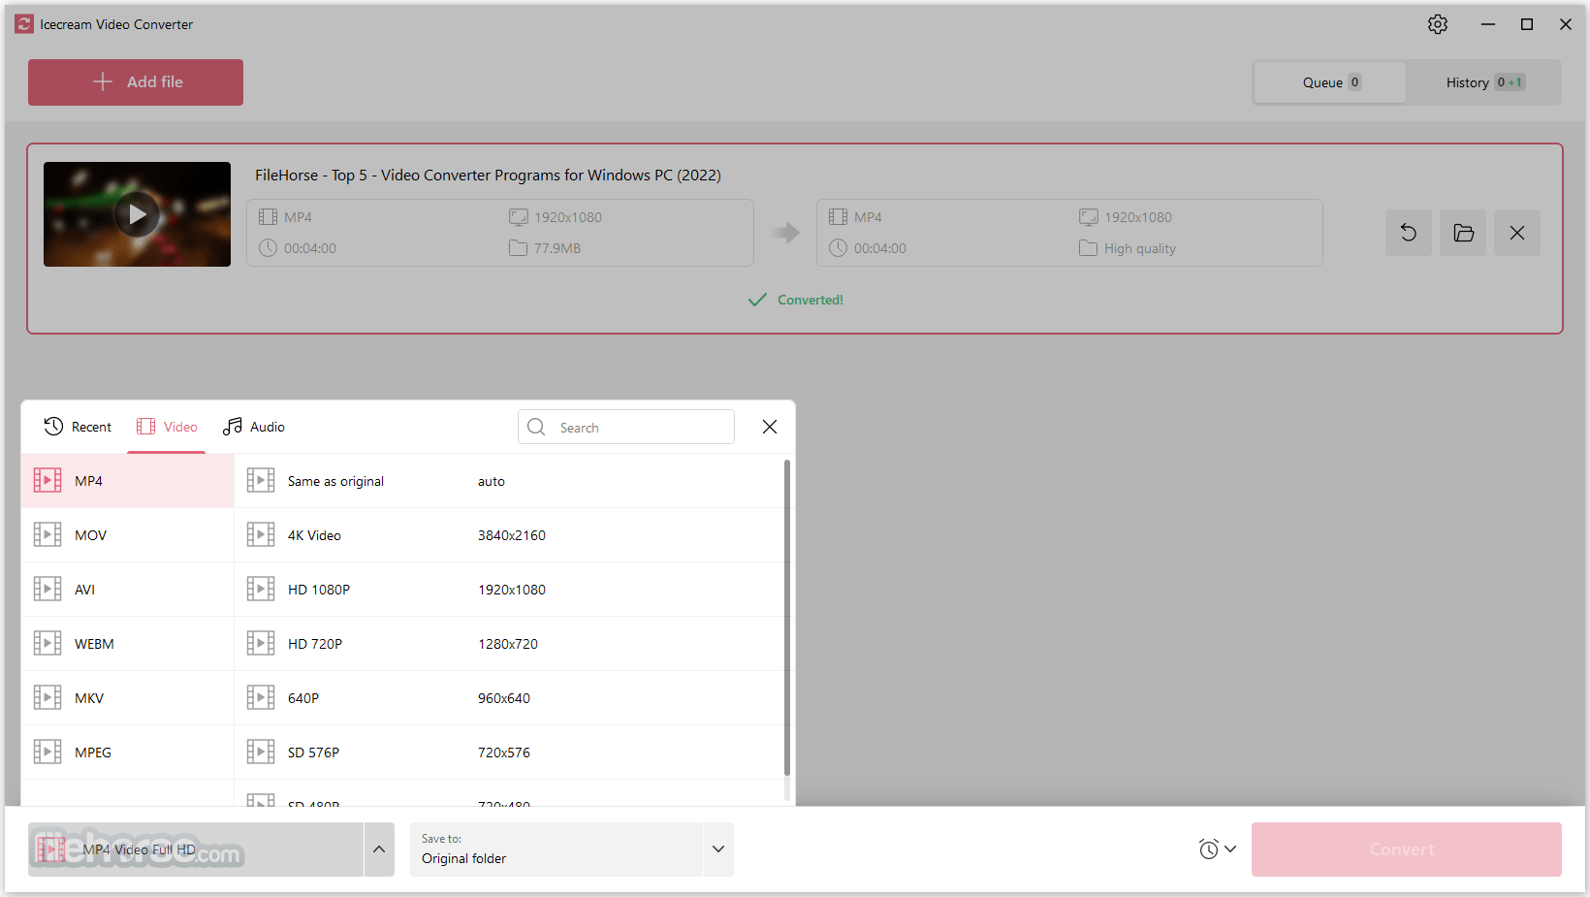This screenshot has height=897, width=1590.
Task: Choose the AVI format
Action: [x=128, y=590]
